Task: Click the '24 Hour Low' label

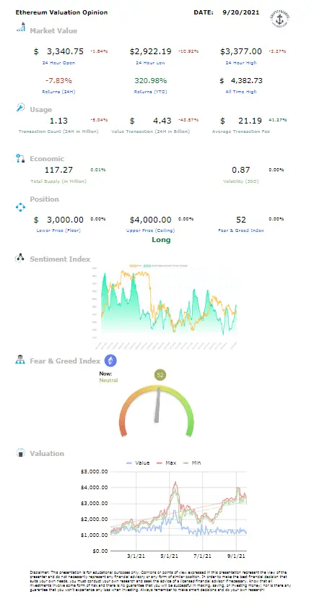Action: tap(151, 63)
